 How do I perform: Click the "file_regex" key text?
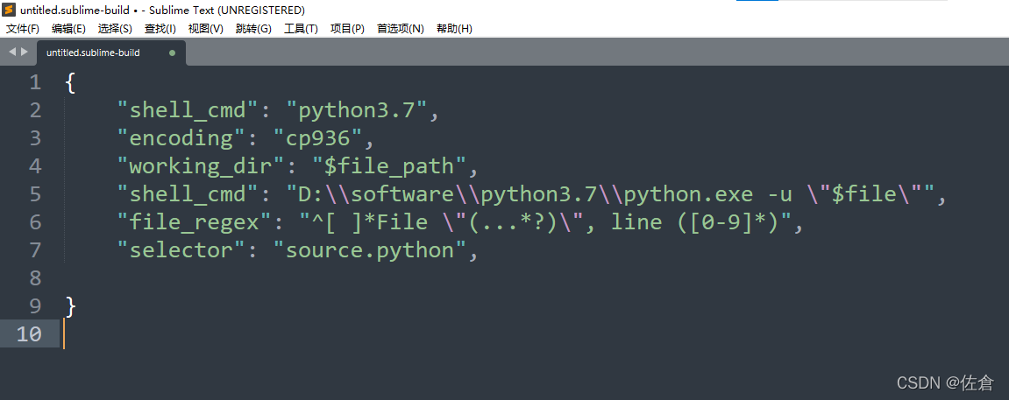(195, 222)
